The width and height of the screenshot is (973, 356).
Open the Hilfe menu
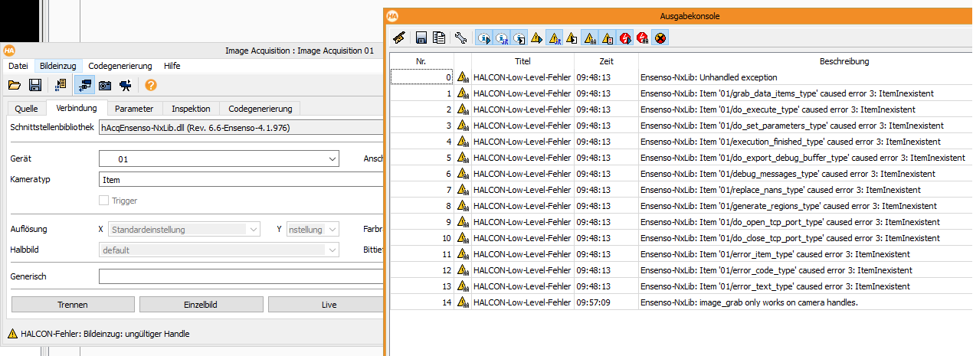coord(172,66)
